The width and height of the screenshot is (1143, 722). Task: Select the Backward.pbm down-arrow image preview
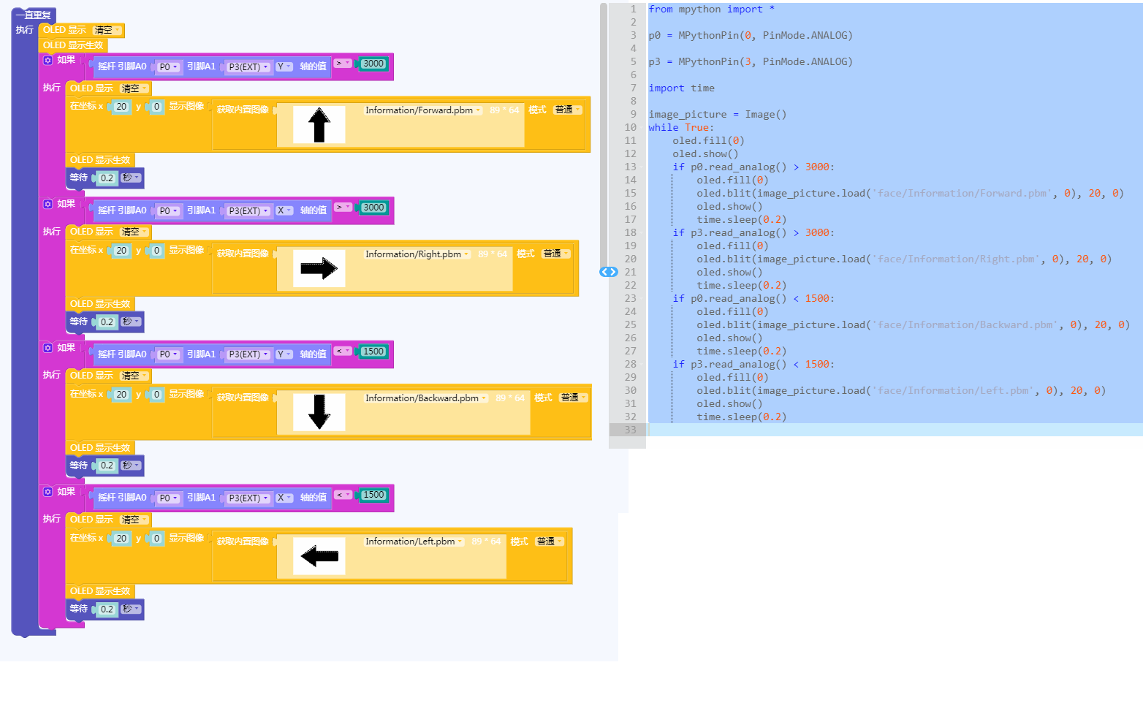click(319, 412)
